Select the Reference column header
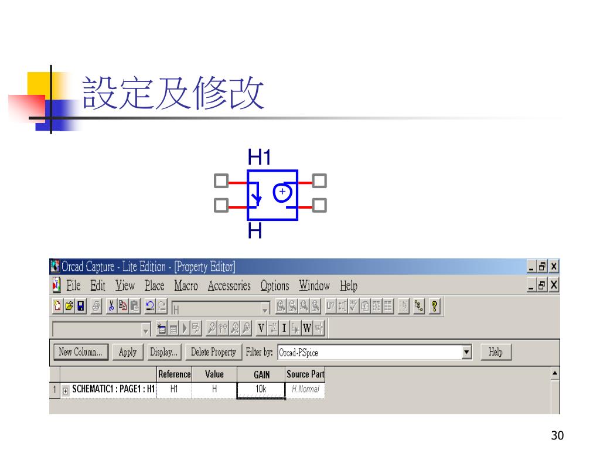Image resolution: width=600 pixels, height=450 pixels. pyautogui.click(x=174, y=374)
